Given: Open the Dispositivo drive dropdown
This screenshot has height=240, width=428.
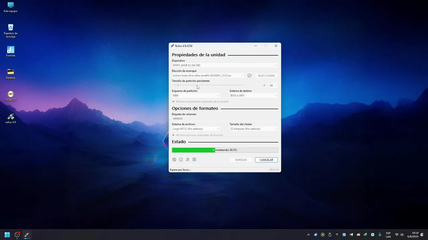Looking at the screenshot, I should click(225, 65).
